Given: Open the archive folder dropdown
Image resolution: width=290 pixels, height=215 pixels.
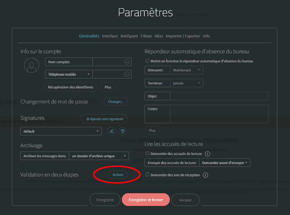Looking at the screenshot, I should coord(99,156).
